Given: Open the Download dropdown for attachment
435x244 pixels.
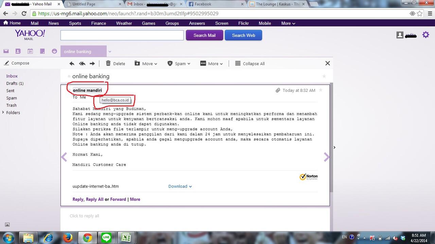Looking at the screenshot, I should click(180, 186).
